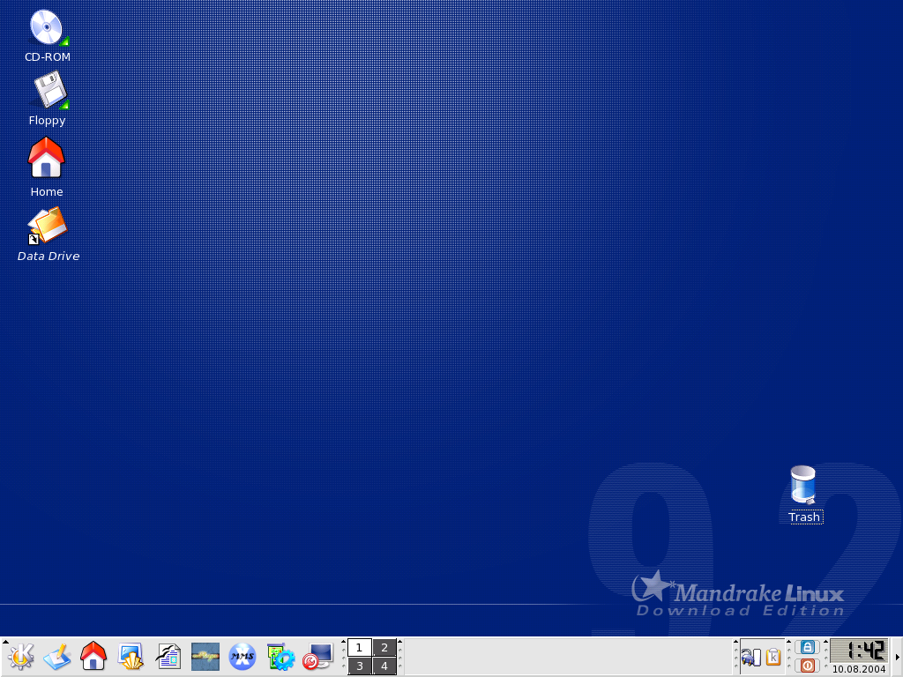
Task: Launch the image shell application icon in the panel
Action: click(131, 656)
